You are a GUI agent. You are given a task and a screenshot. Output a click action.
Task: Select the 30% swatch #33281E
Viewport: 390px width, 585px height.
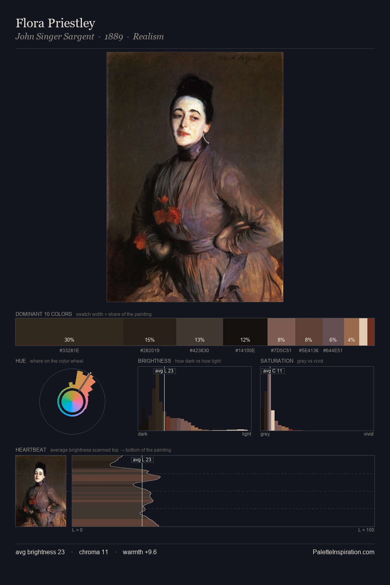coord(69,332)
